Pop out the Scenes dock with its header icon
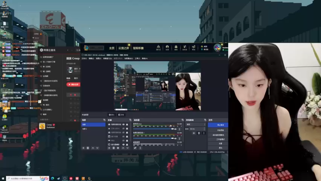 [104, 120]
